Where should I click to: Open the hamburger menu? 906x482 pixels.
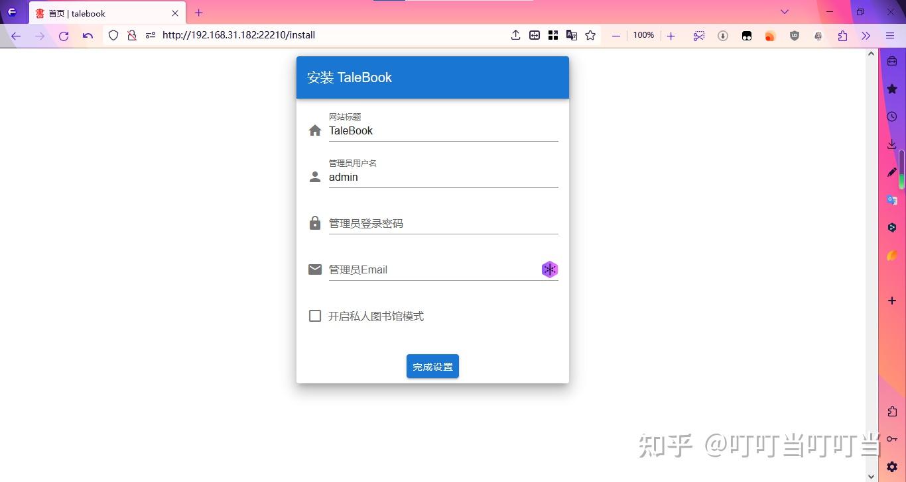point(890,35)
